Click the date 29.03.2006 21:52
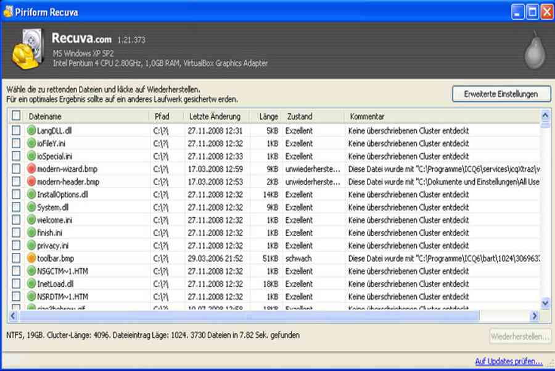 215,258
